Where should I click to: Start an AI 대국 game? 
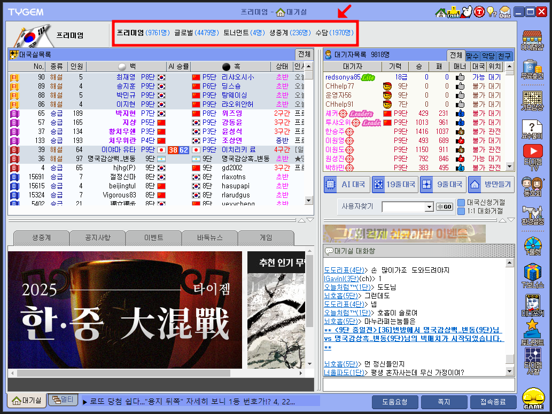pos(346,185)
